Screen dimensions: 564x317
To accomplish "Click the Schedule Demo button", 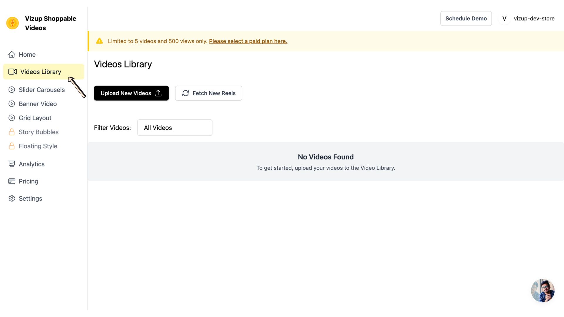I will click(x=466, y=18).
